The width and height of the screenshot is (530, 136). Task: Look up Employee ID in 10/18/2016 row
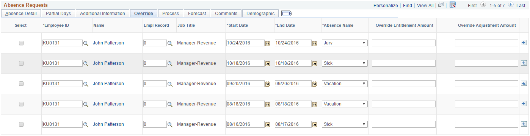tap(86, 64)
